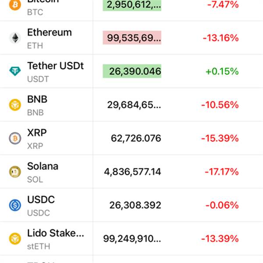Click the blue USDC dollar logo icon

tap(15, 205)
